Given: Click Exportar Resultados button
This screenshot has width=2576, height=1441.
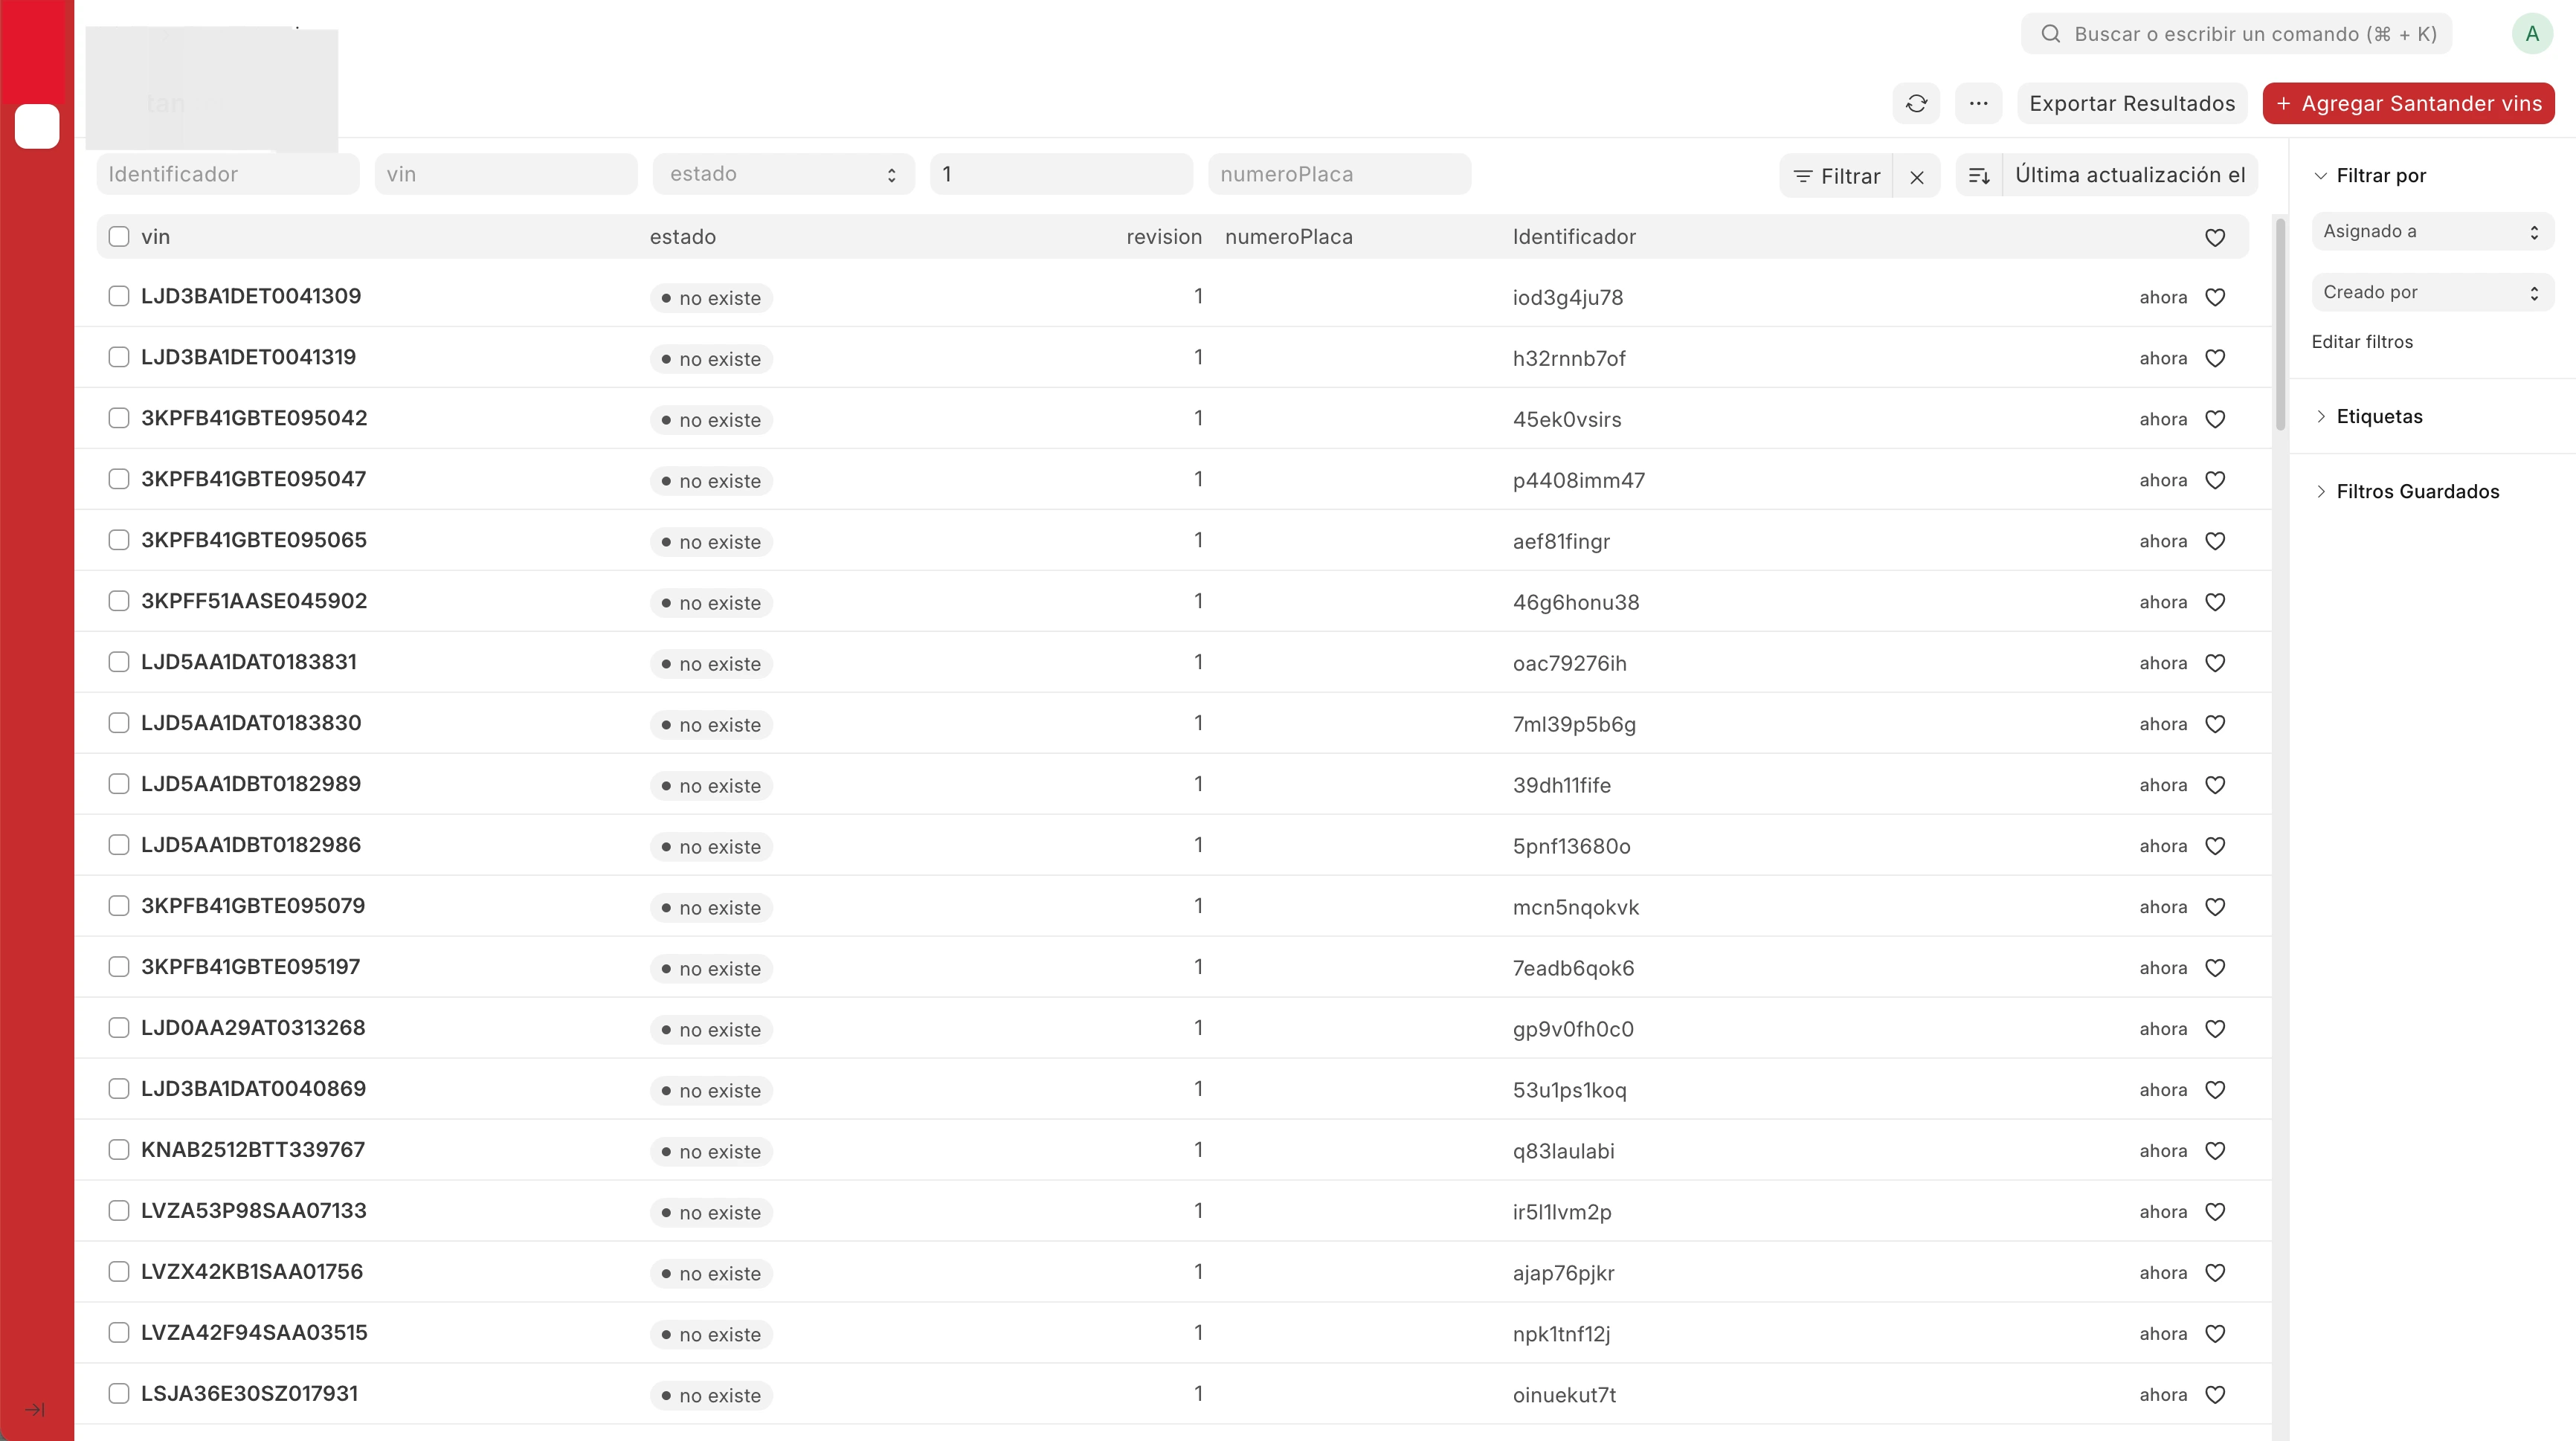Looking at the screenshot, I should tap(2132, 103).
